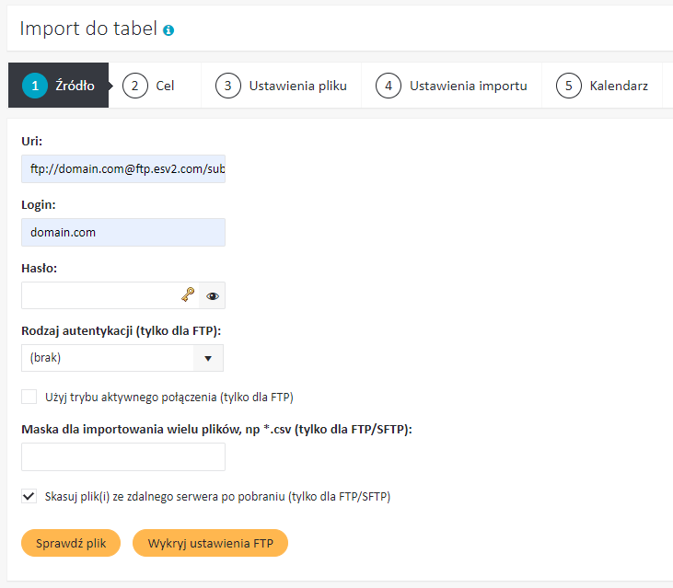Click step 1 circle for Źródło
Image resolution: width=673 pixels, height=588 pixels.
[x=35, y=86]
